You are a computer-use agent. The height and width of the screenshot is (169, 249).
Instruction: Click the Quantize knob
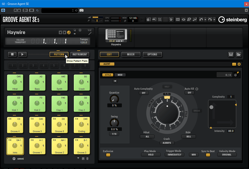tap(114, 98)
